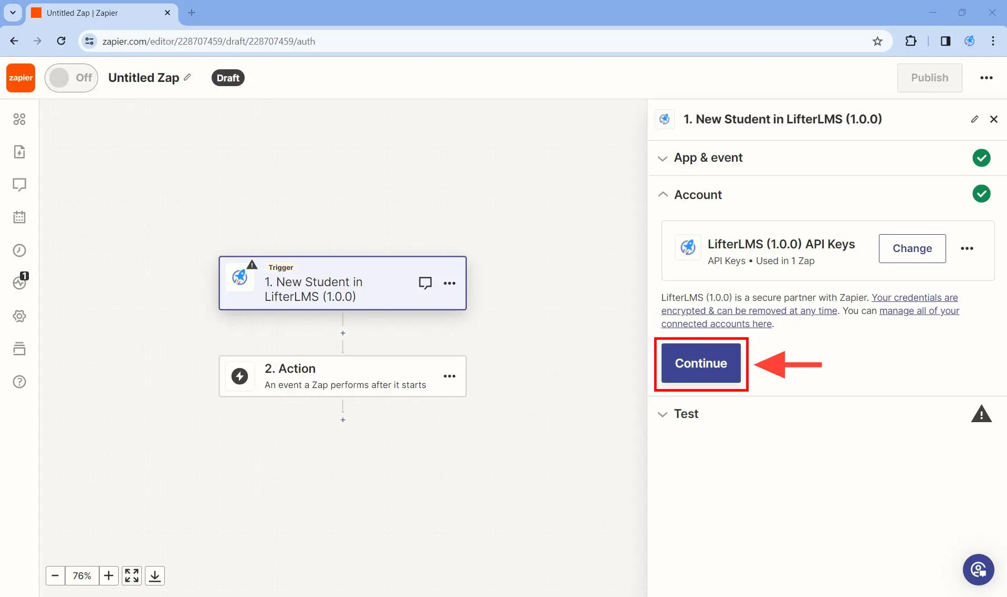Image resolution: width=1007 pixels, height=597 pixels.
Task: Click the Test section warning triangle
Action: pyautogui.click(x=981, y=414)
